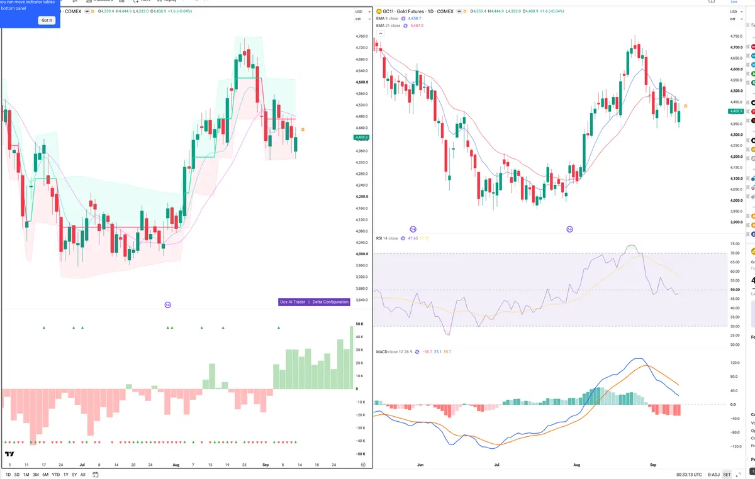Select the 1M time range

[x=26, y=475]
